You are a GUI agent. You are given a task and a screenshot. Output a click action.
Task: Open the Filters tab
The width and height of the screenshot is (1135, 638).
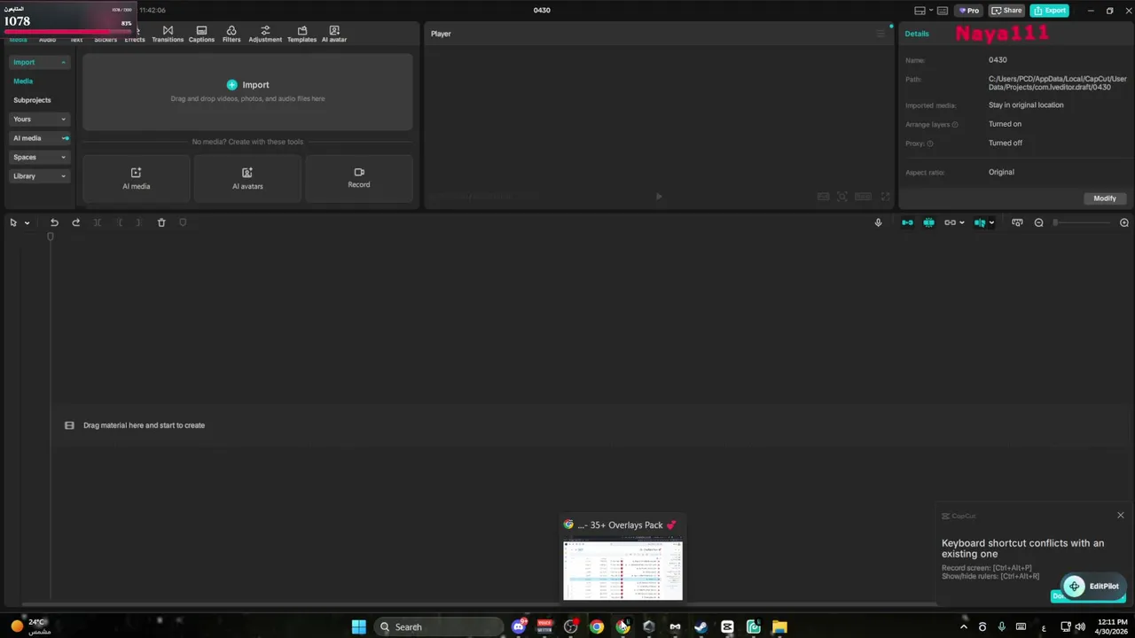coord(231,34)
